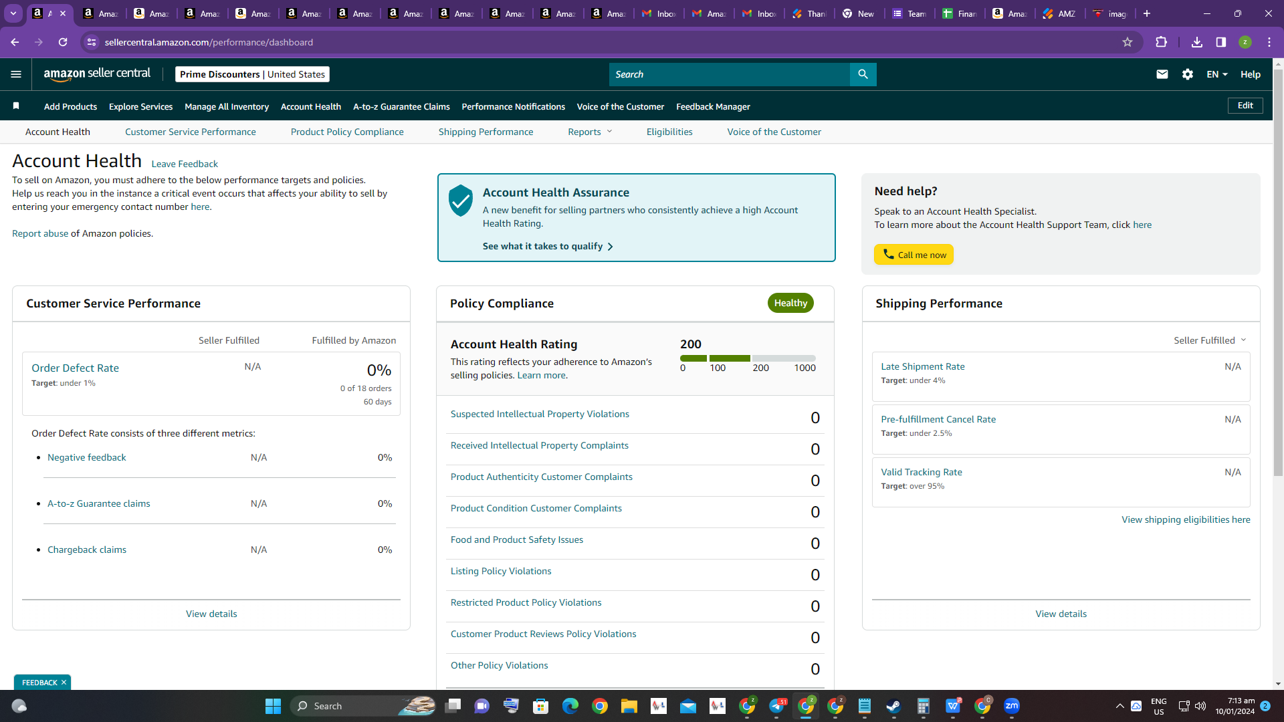Open Zoom from the taskbar
The height and width of the screenshot is (722, 1284).
point(1012,706)
